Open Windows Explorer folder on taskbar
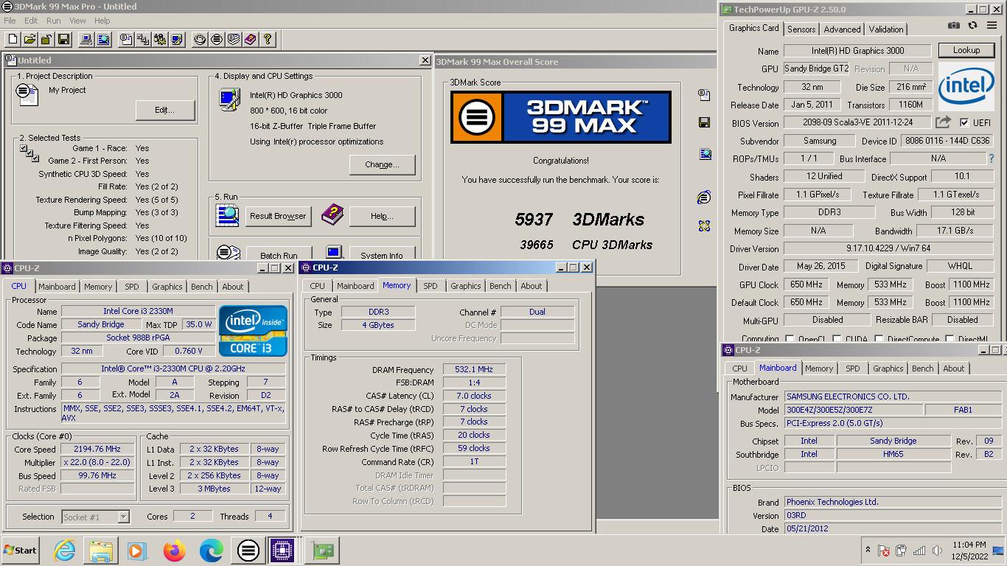1007x566 pixels. (101, 550)
